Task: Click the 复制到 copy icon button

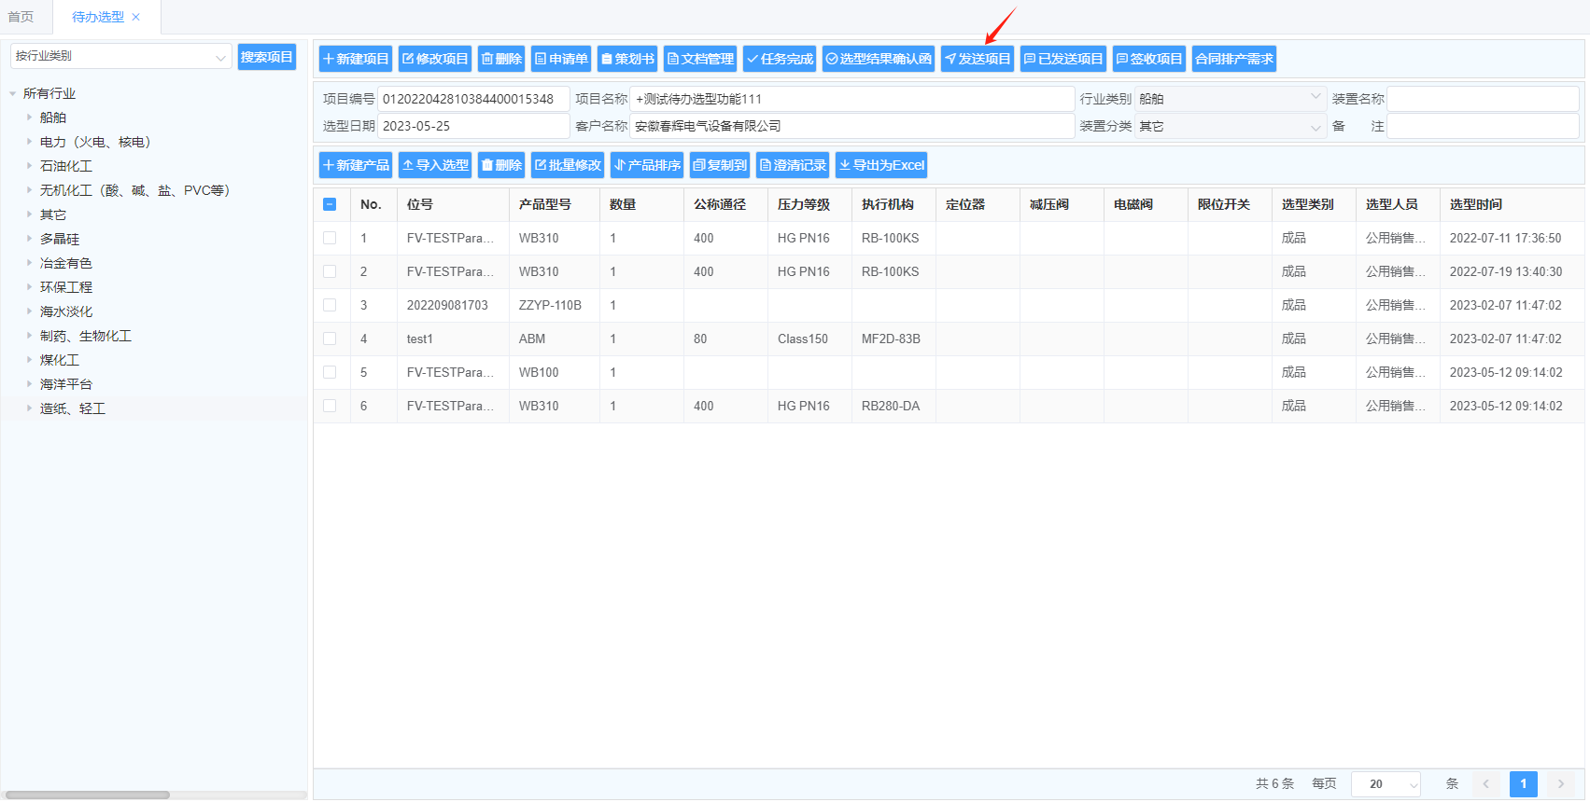Action: point(719,165)
